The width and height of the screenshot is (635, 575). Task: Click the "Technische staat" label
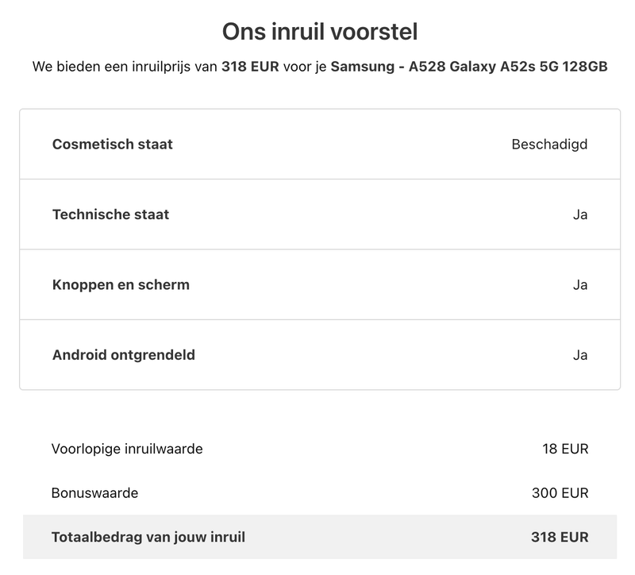click(x=110, y=214)
